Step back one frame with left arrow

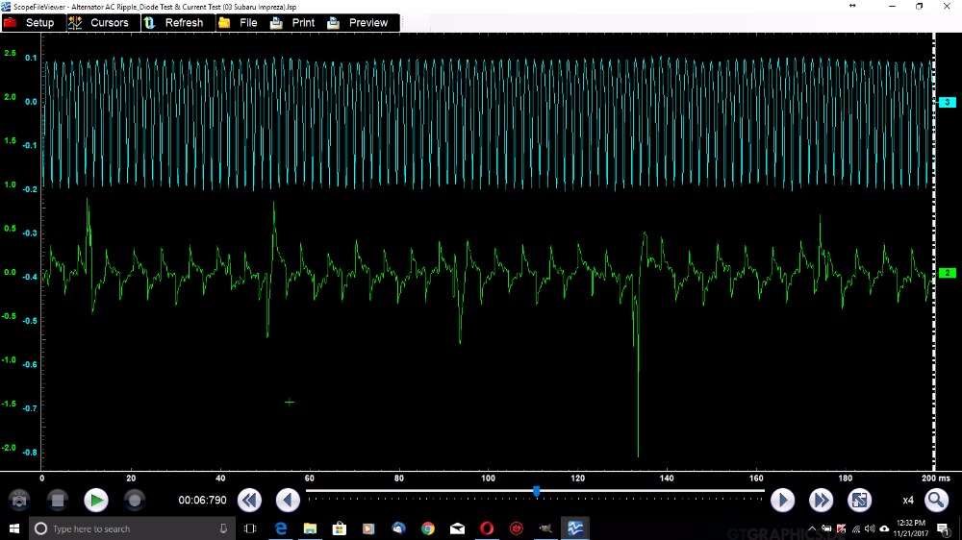[288, 500]
